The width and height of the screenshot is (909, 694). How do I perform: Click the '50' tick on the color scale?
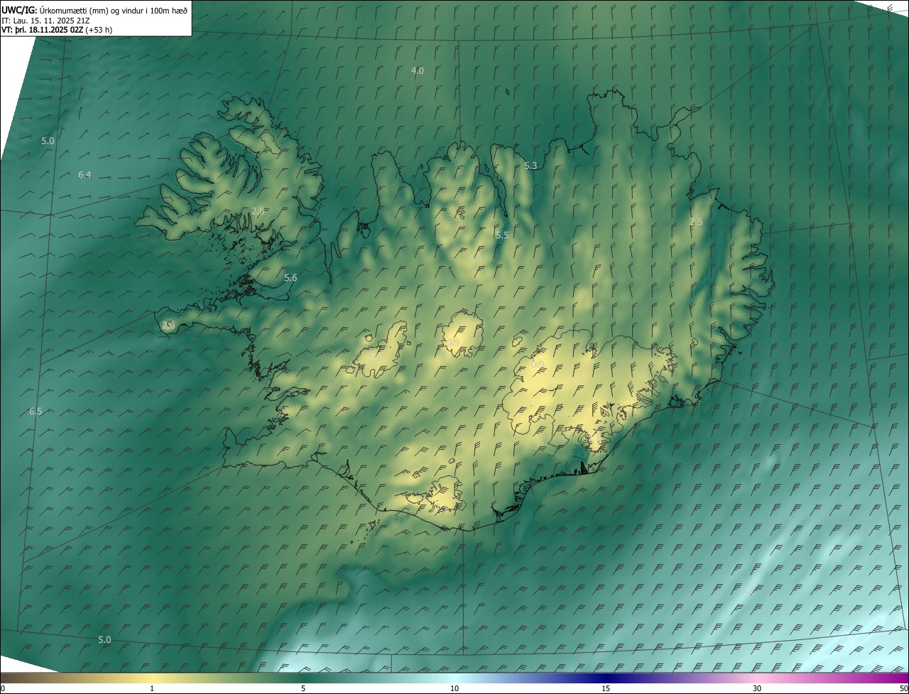coord(903,688)
